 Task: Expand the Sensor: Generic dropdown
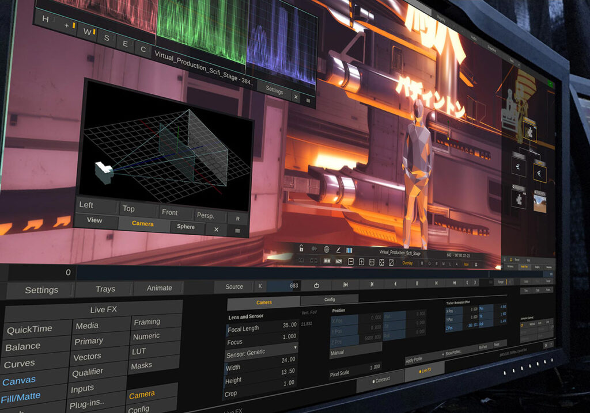tap(262, 353)
